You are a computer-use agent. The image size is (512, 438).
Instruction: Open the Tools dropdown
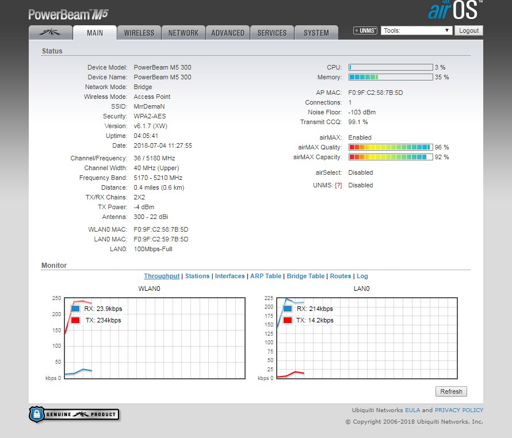coord(417,30)
